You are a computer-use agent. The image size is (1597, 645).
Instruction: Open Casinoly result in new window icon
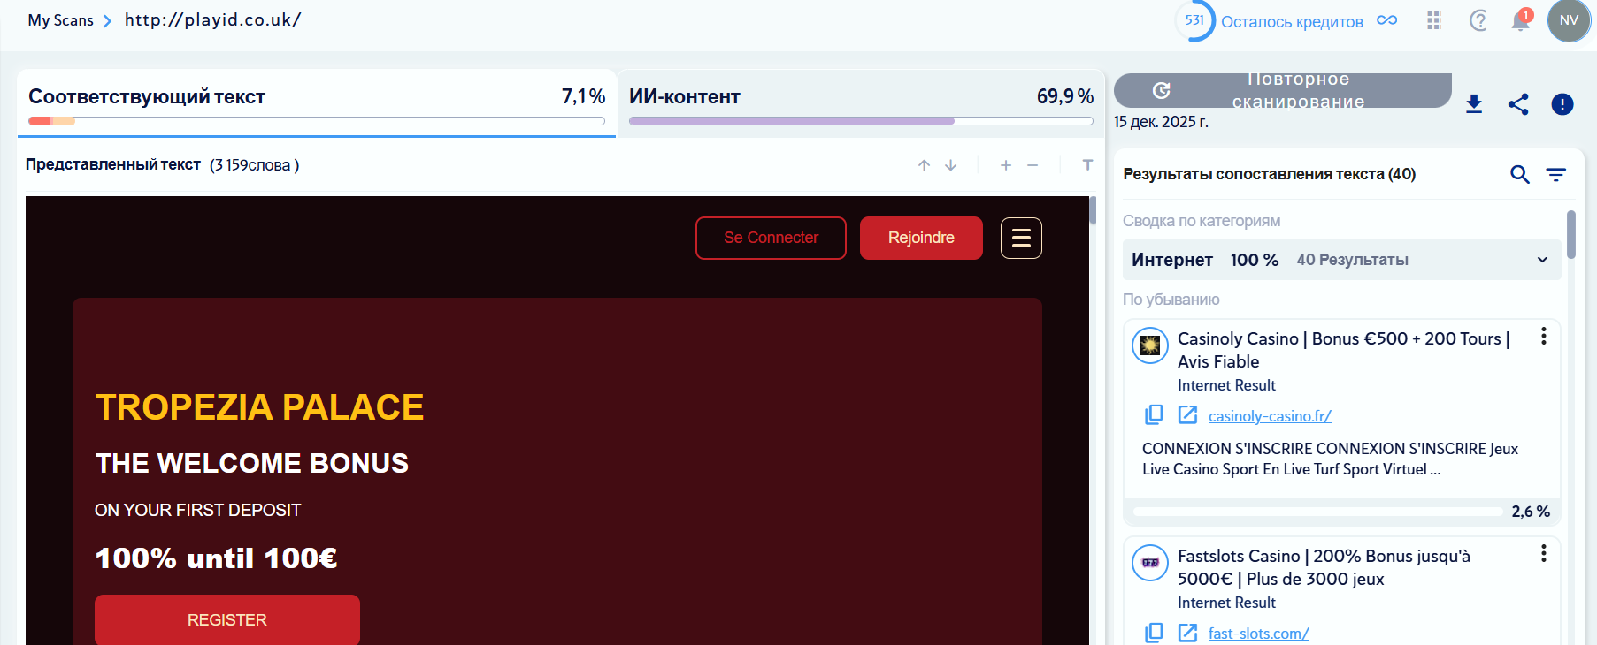[1187, 414]
